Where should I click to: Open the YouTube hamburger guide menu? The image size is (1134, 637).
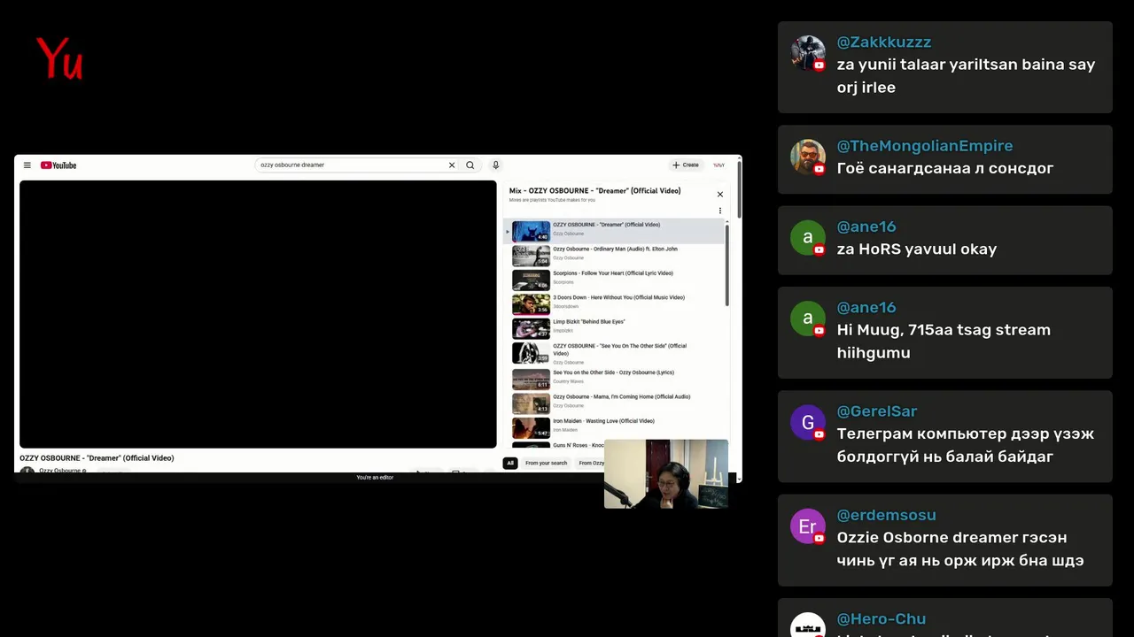tap(27, 165)
